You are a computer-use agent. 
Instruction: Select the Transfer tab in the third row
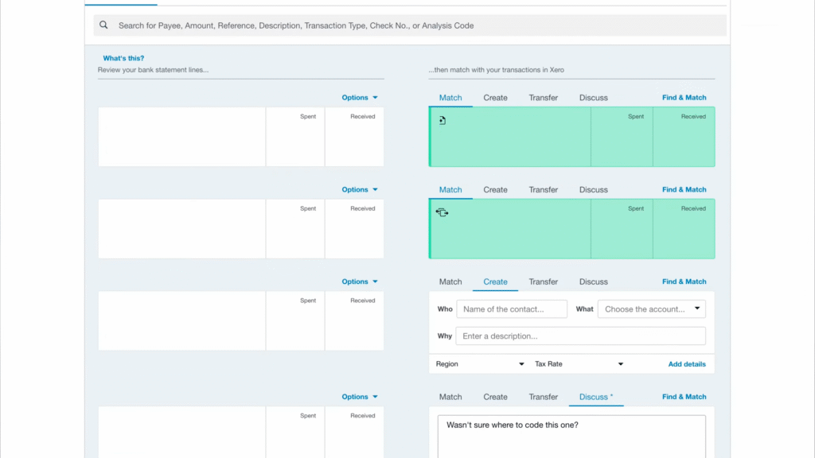point(543,281)
